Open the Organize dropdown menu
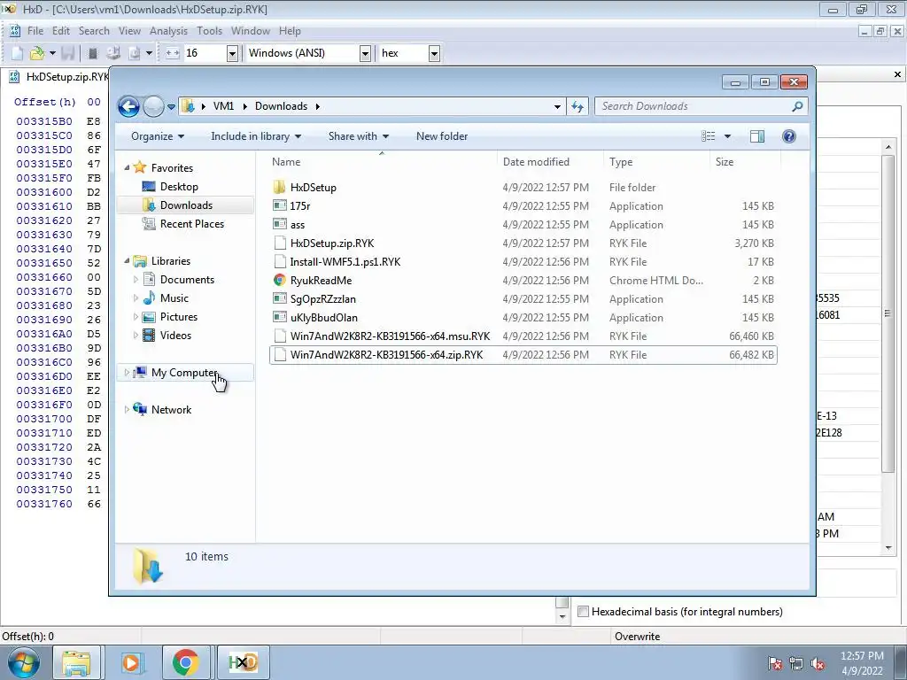This screenshot has height=680, width=907. 158,136
